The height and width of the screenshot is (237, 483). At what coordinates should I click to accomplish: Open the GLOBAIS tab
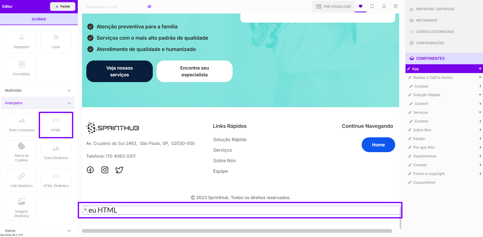click(39, 19)
